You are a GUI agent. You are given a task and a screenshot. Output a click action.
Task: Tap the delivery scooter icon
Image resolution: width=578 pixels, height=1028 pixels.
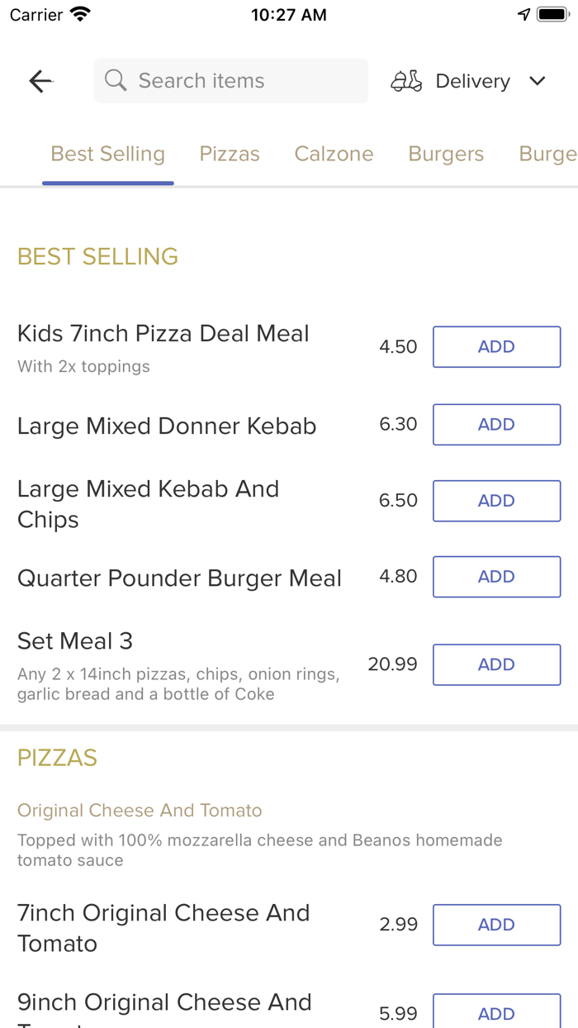pos(405,80)
